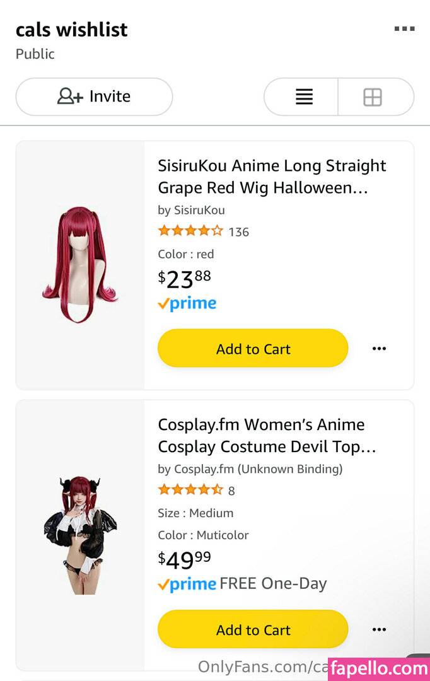Open the 136 reviews count for the wig
Screen dimensions: 430x681
pos(239,232)
